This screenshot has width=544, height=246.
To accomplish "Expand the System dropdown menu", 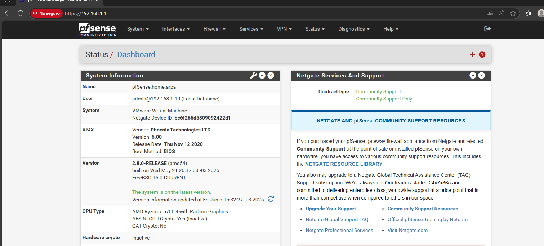I will 138,29.
